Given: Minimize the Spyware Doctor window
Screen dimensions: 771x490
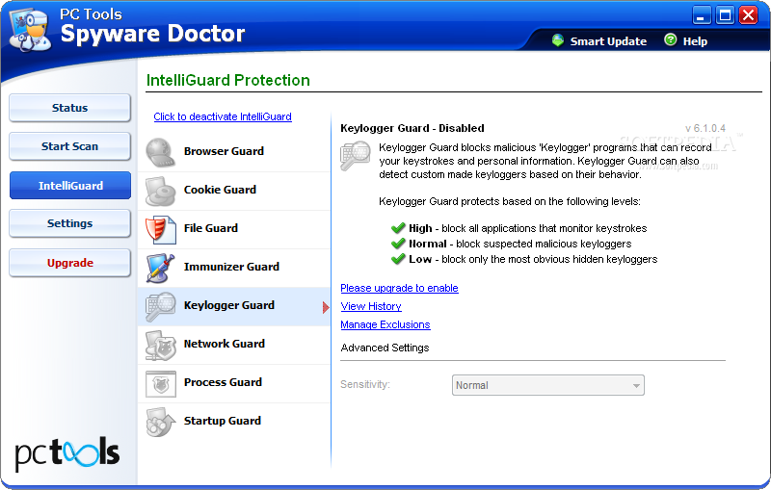Looking at the screenshot, I should tap(702, 15).
